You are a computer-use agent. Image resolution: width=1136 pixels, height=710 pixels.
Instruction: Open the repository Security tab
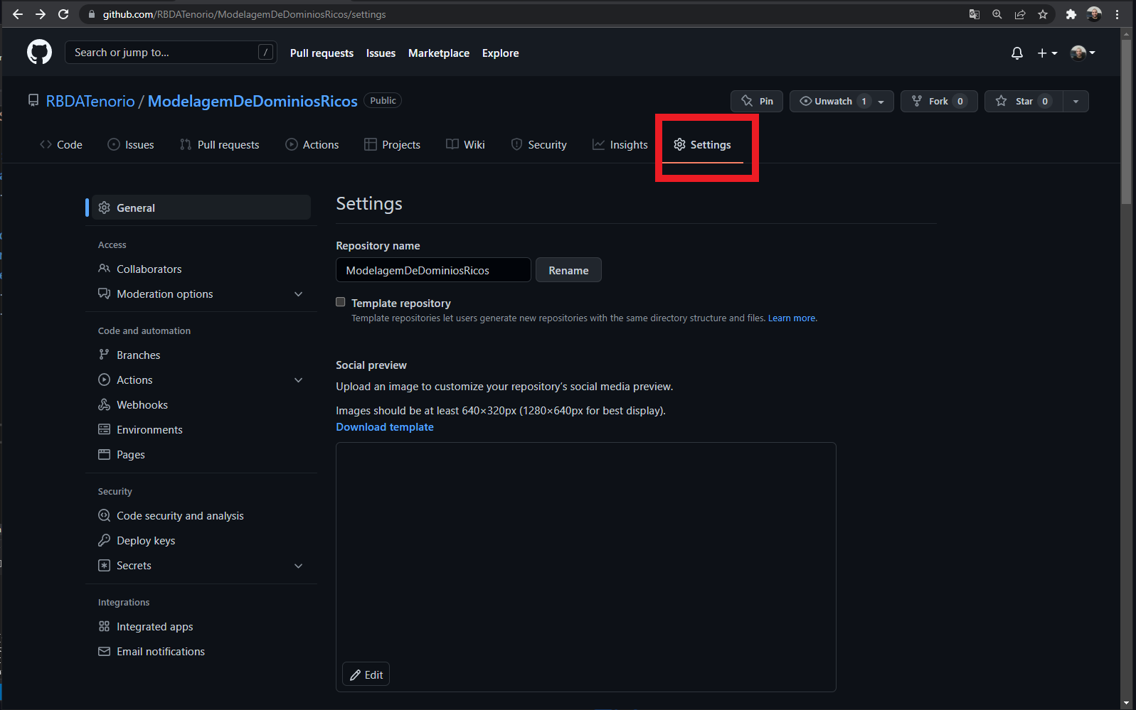539,144
